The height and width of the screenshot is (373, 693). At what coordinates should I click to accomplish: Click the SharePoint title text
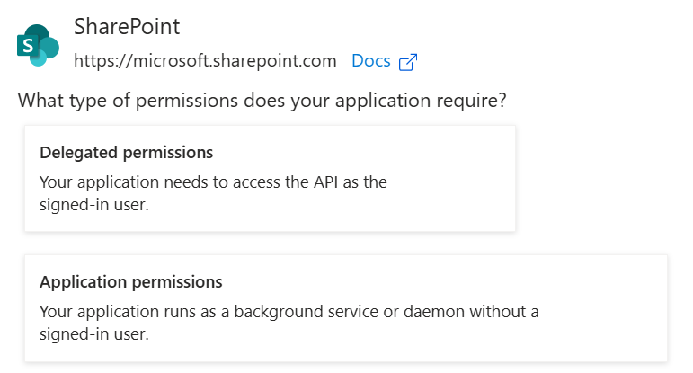127,27
